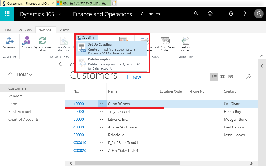
Task: Open the ellipsis menu for Relecloud
Action: click(x=102, y=135)
